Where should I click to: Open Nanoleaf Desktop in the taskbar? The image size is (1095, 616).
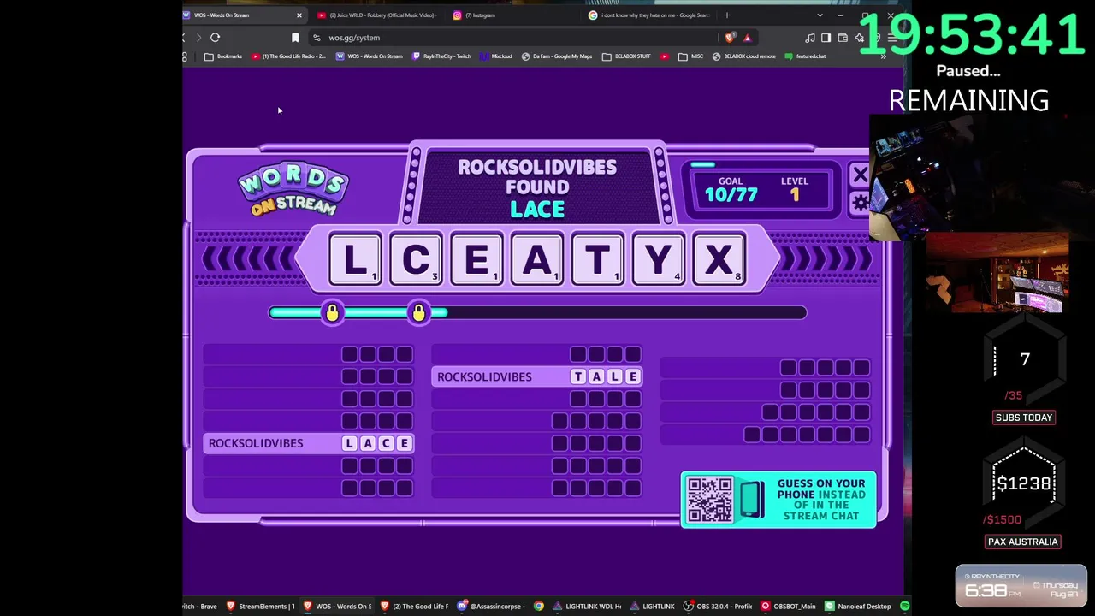858,607
